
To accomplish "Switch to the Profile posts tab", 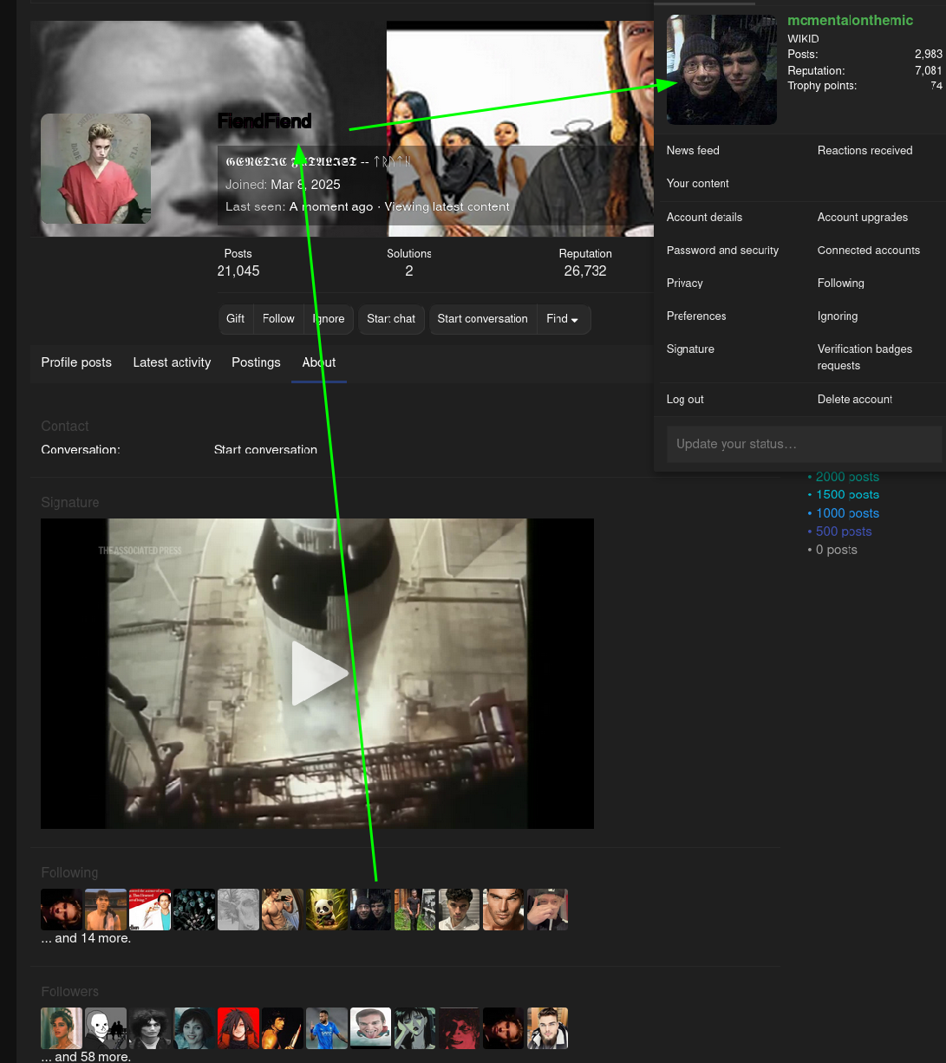I will pos(76,362).
